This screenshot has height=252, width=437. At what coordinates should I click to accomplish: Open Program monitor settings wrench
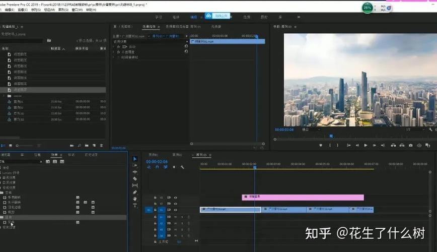click(x=430, y=130)
